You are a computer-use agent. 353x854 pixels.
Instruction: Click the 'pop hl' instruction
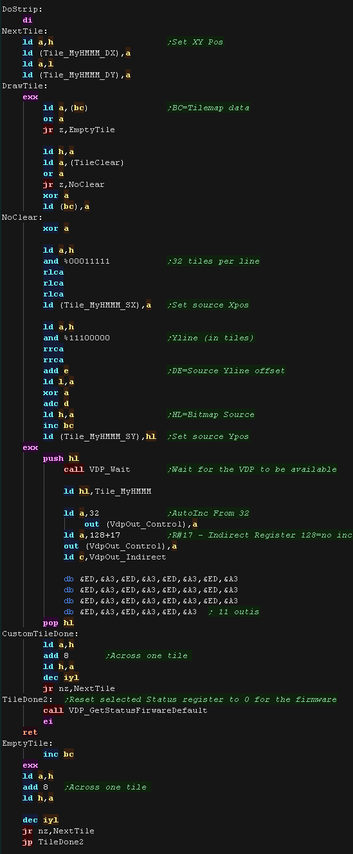pyautogui.click(x=59, y=623)
